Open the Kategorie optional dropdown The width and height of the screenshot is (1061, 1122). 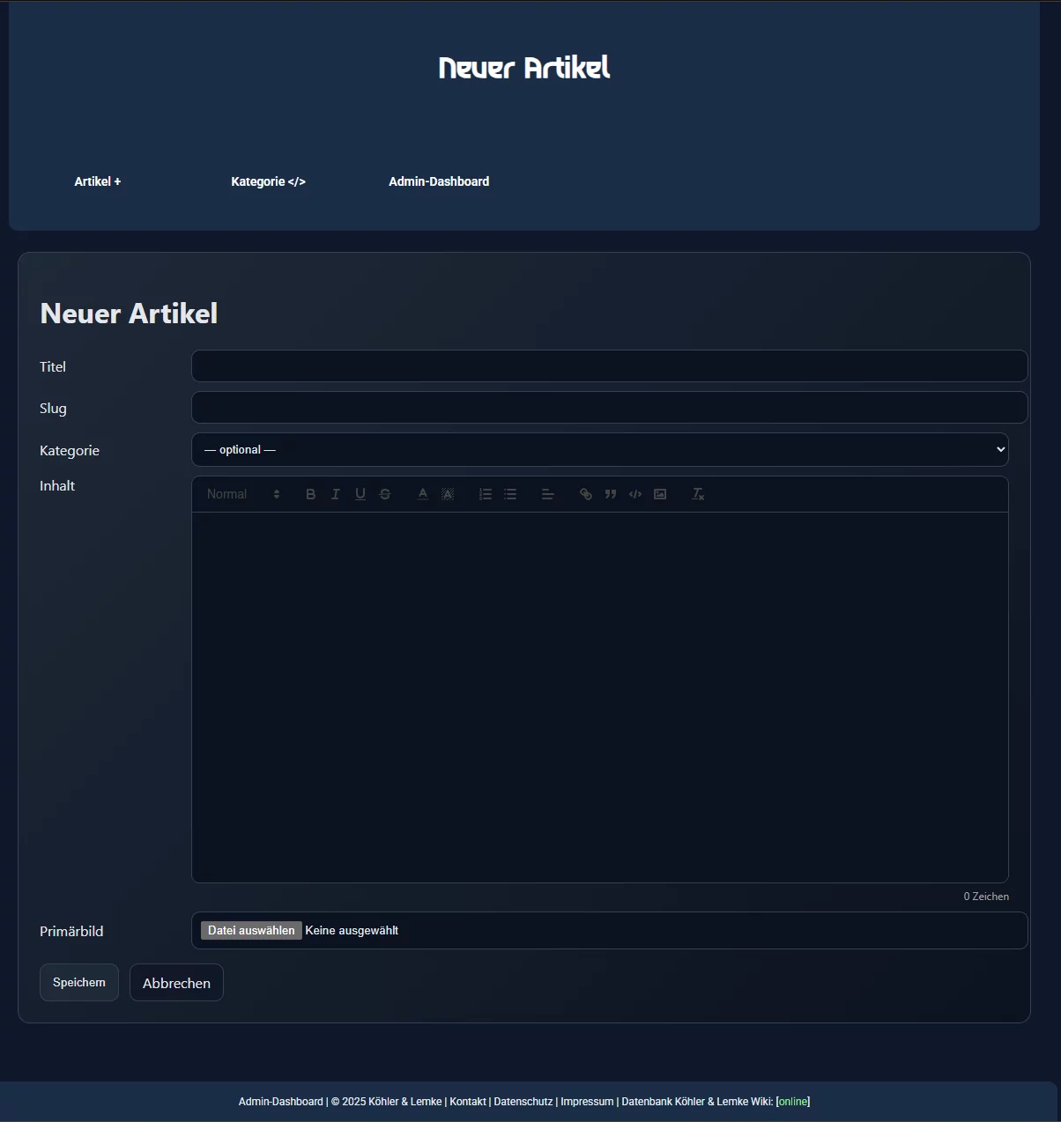coord(599,450)
